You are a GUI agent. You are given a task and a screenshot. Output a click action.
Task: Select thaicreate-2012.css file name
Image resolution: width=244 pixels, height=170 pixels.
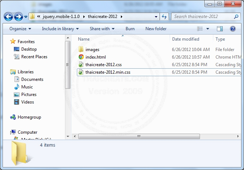(x=104, y=65)
